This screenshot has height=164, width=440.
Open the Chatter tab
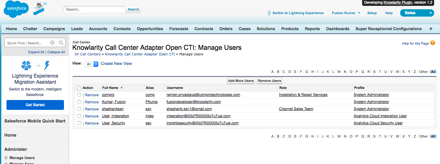pyautogui.click(x=30, y=29)
